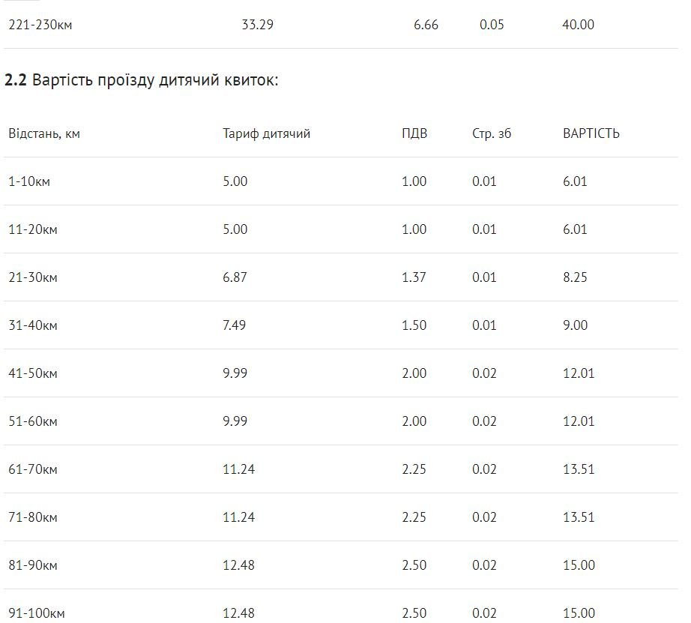Click the '91-100км' row label
This screenshot has height=623, width=691.
click(37, 613)
